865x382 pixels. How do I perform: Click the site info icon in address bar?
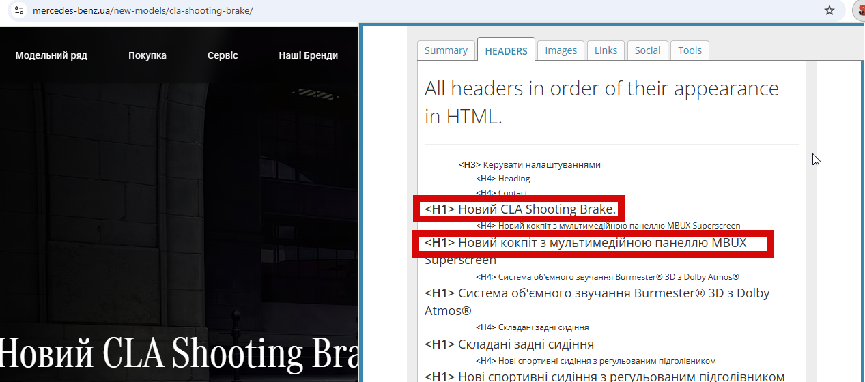click(x=19, y=10)
